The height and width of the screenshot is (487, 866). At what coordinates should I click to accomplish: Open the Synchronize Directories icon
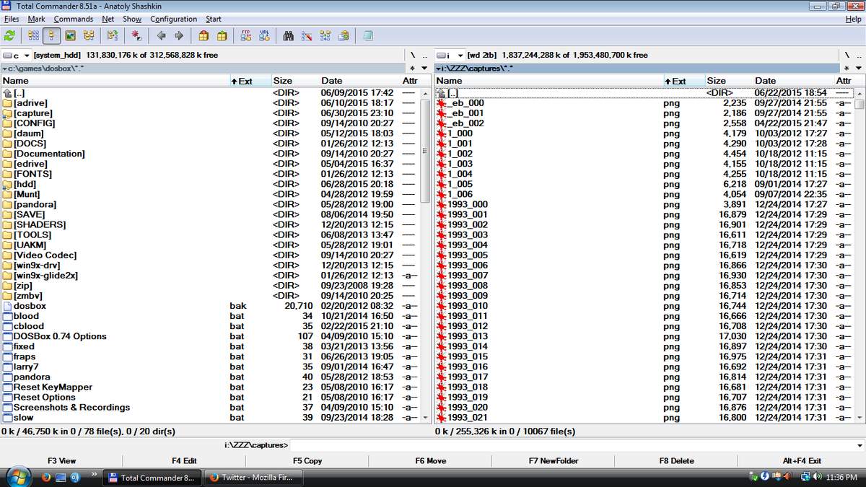325,35
